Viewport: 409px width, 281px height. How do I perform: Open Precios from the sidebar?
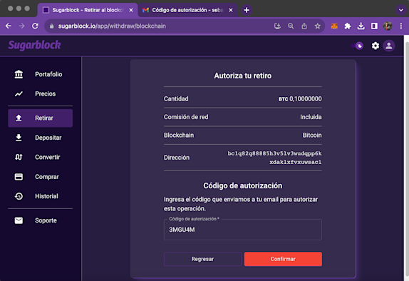[x=40, y=93]
